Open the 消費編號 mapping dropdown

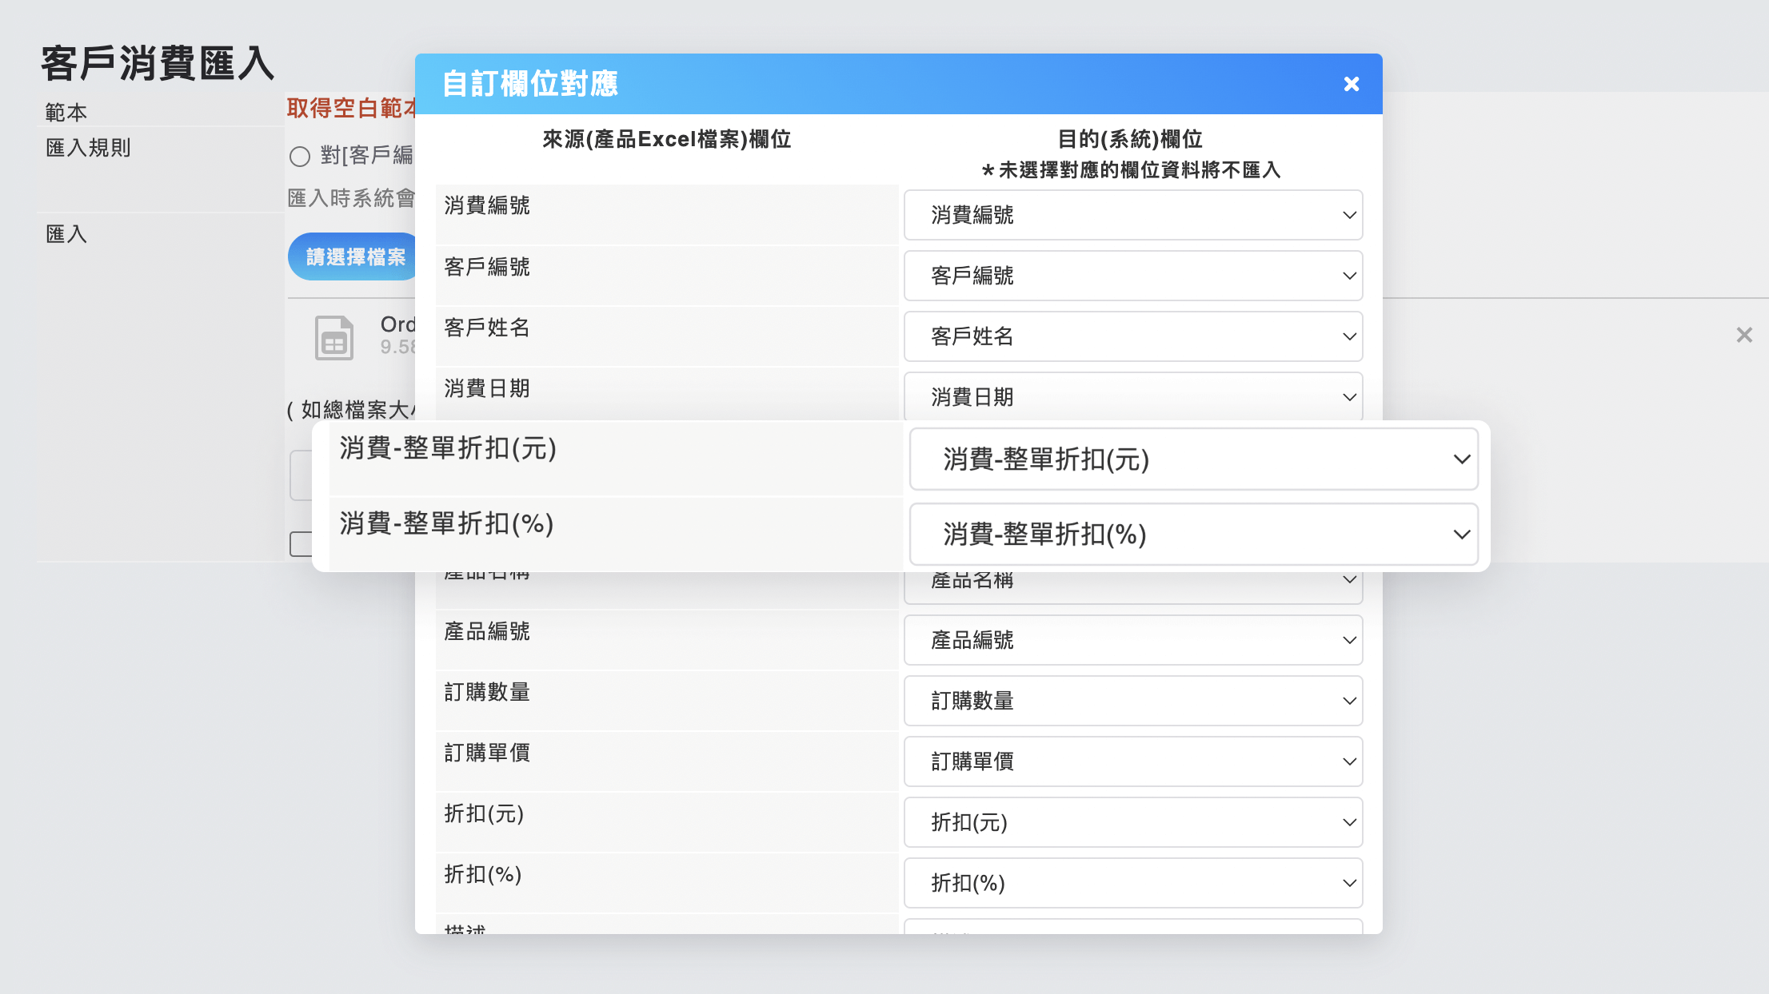coord(1132,215)
